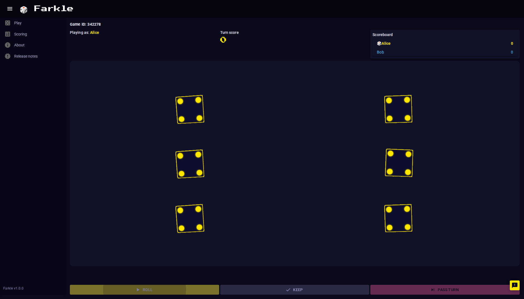Select the bottom-left four-pip die
Viewport: 524px width, 299px height.
190,219
